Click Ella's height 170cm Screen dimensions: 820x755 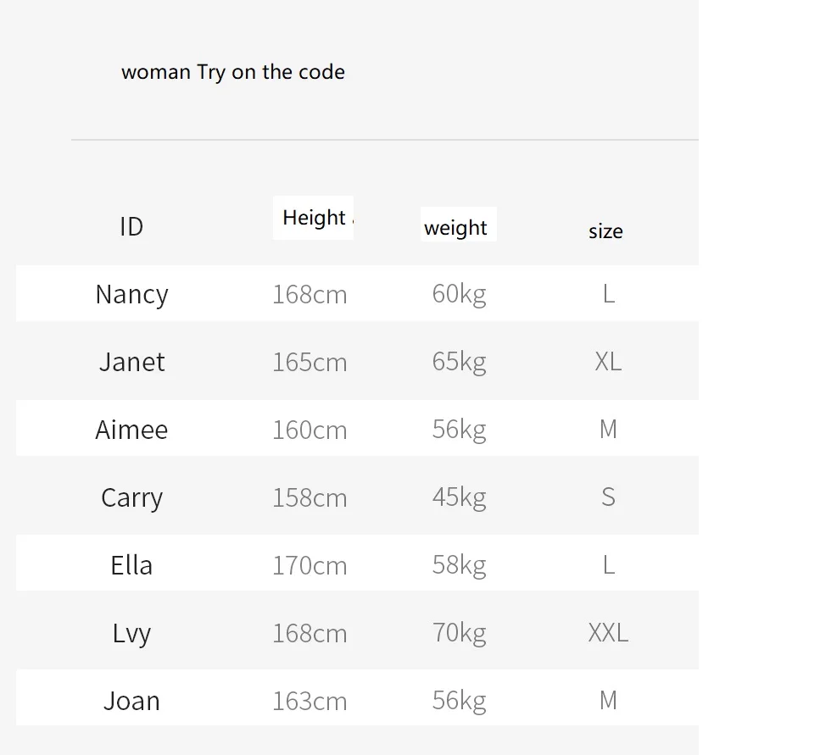click(x=310, y=565)
